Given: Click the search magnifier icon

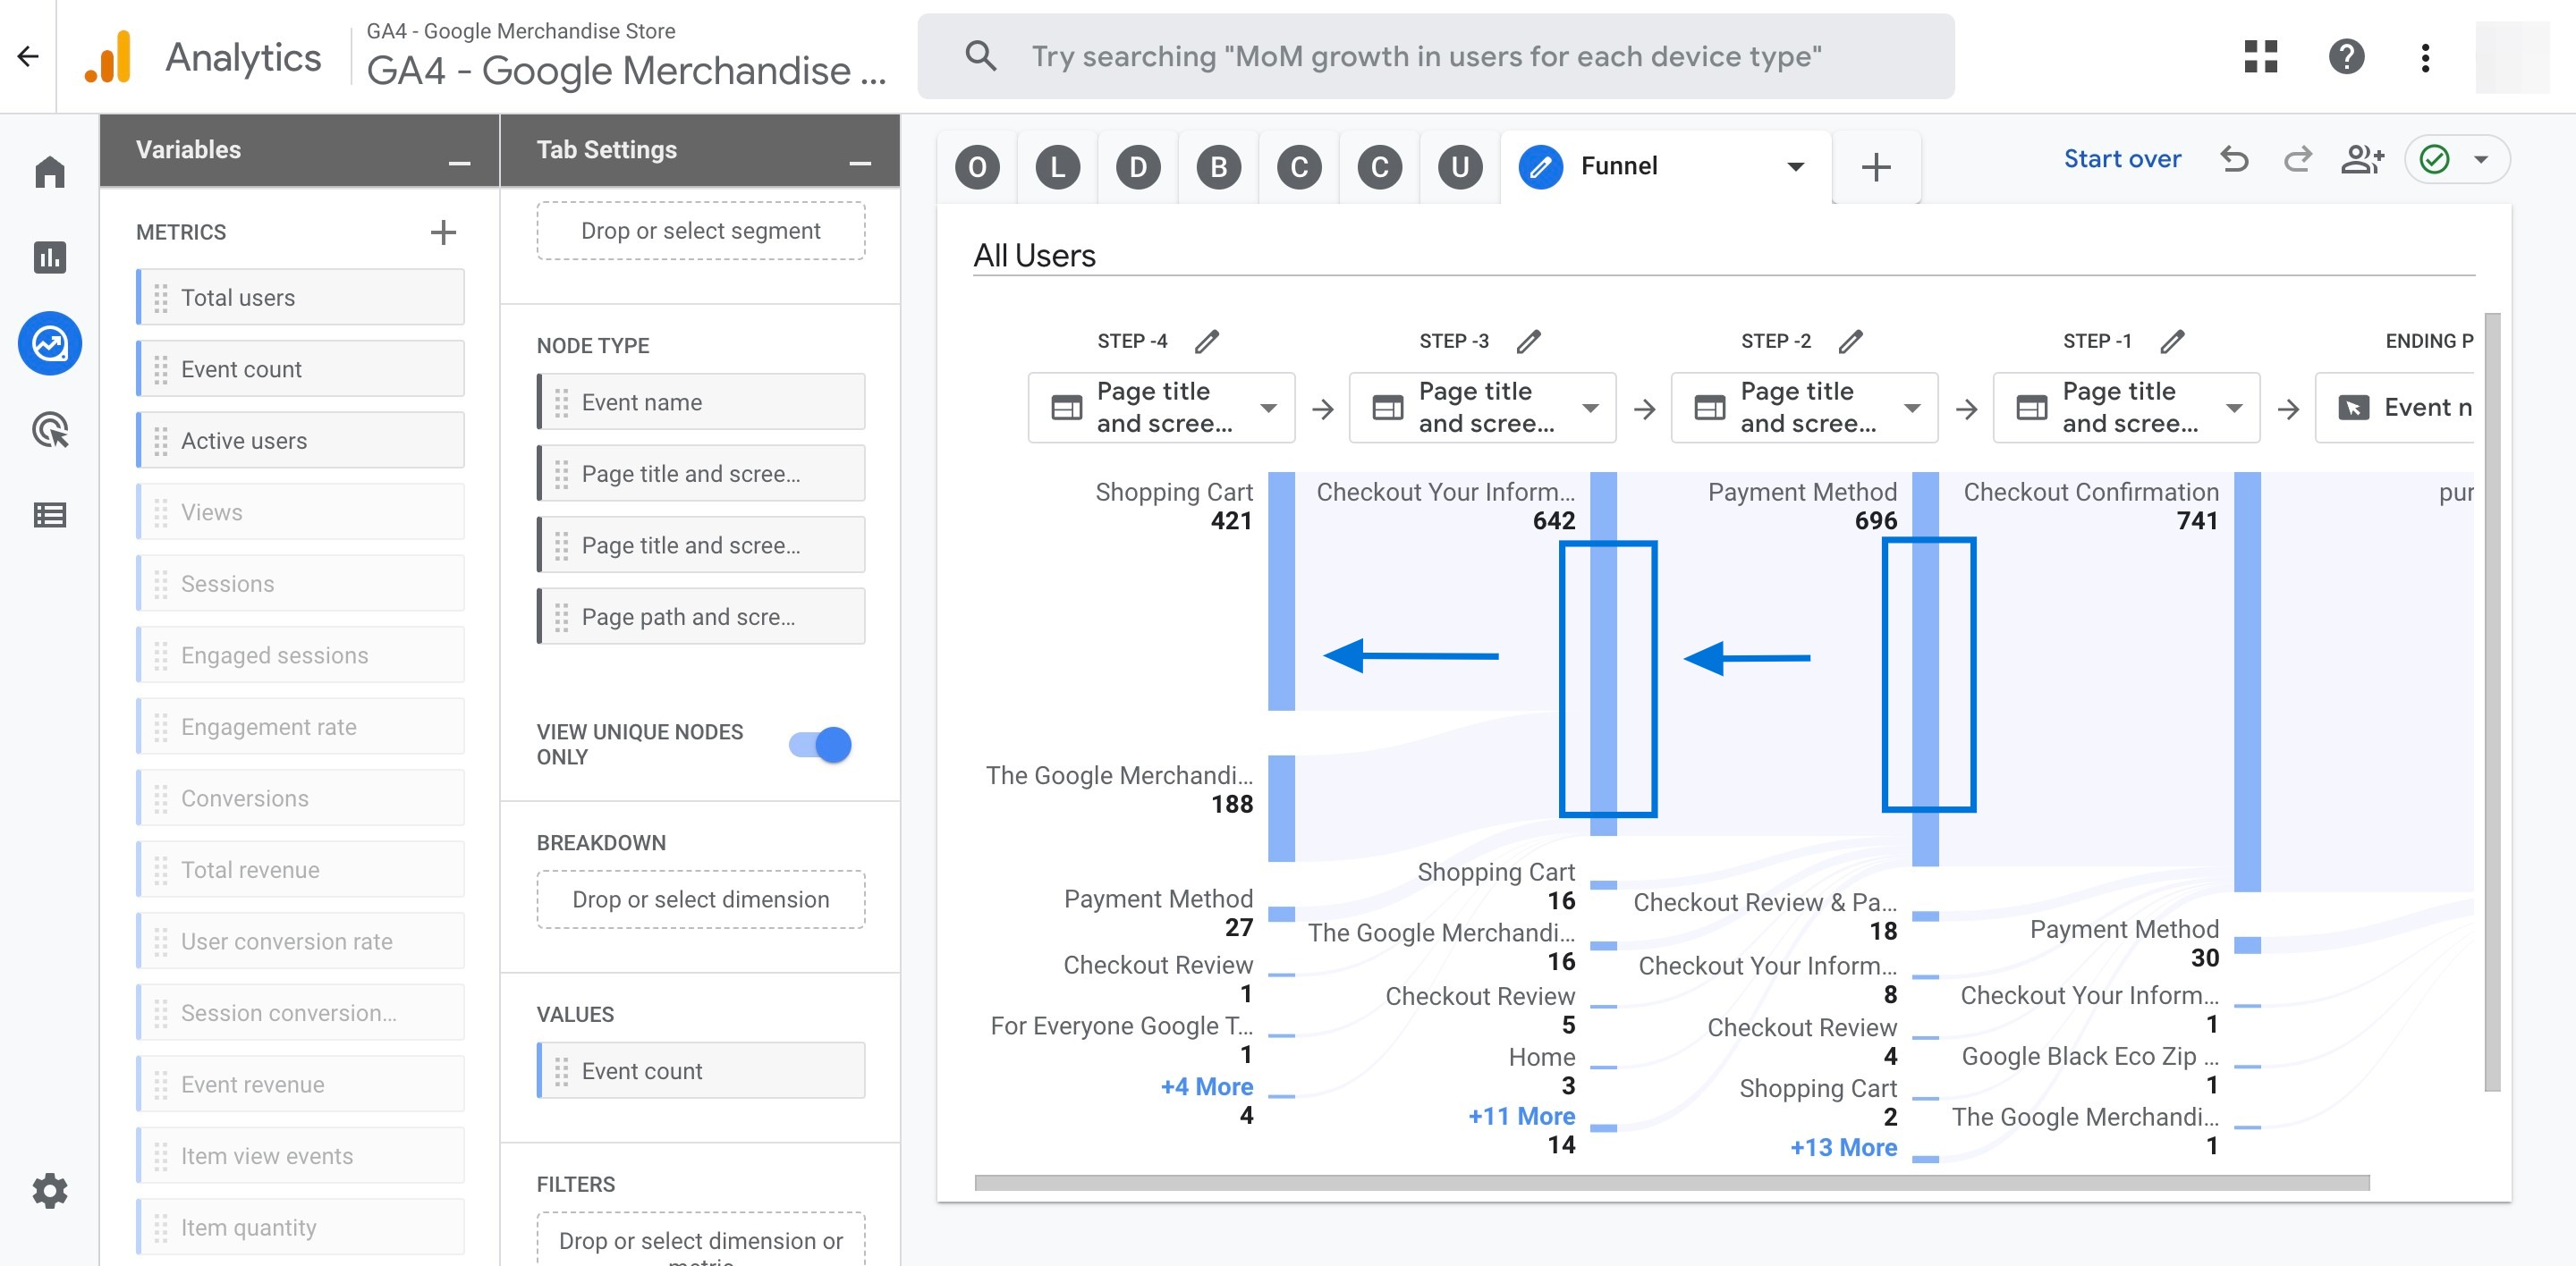Looking at the screenshot, I should 981,56.
